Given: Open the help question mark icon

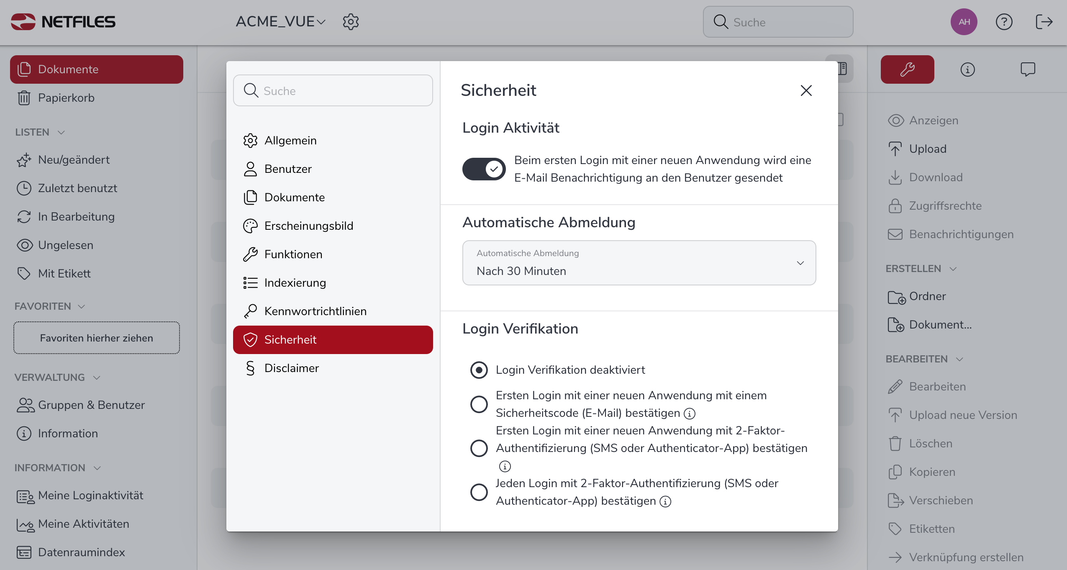Looking at the screenshot, I should [x=1004, y=22].
